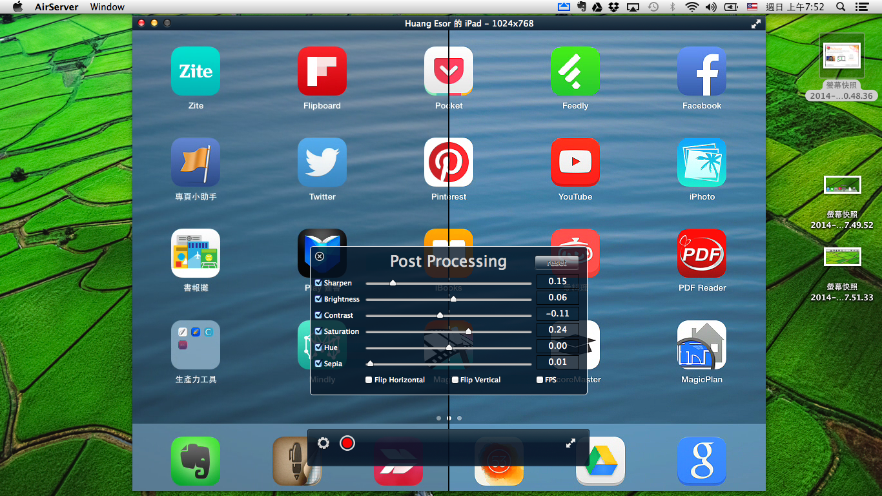Disable the Contrast checkbox
Image resolution: width=882 pixels, height=496 pixels.
(x=318, y=315)
